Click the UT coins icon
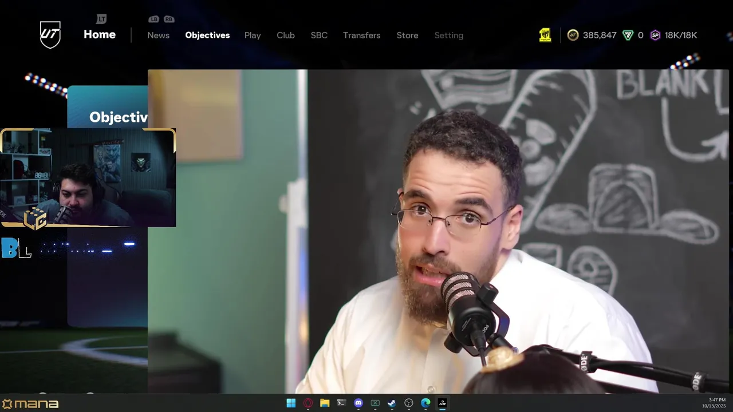Screen dimensions: 733x412 pos(573,35)
